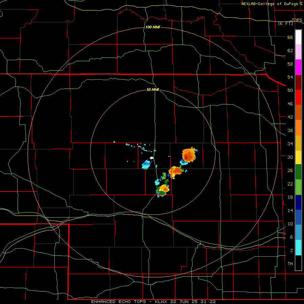Click the "100 NMI" range ring label
Screen dimensions: 304x304
[153, 27]
